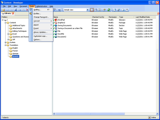Click the File web page icon
This screenshot has width=160, height=120.
56,31
